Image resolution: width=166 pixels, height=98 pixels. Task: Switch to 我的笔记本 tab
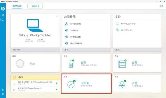coord(17,6)
